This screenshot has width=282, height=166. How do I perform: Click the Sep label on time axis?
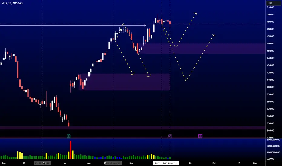[4, 163]
